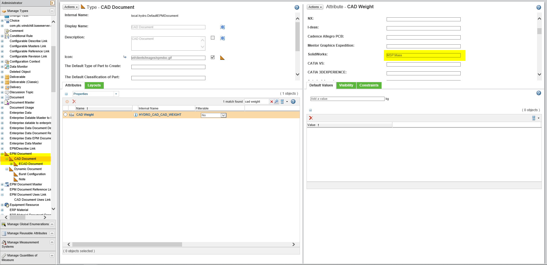Image resolution: width=547 pixels, height=265 pixels.
Task: Open the Properties view dropdown above the table
Action: [116, 94]
